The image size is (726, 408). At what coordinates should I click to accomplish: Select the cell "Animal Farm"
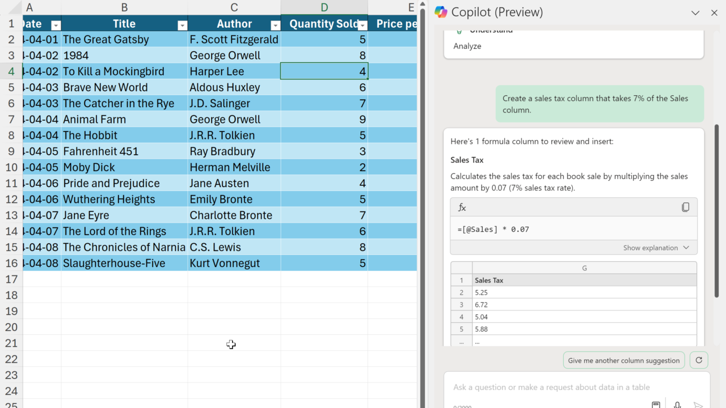coord(124,120)
